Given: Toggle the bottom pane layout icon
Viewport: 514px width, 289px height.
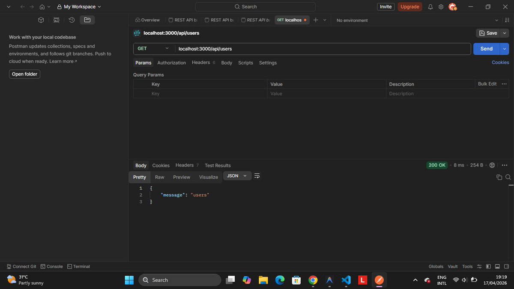Looking at the screenshot, I should point(497,266).
